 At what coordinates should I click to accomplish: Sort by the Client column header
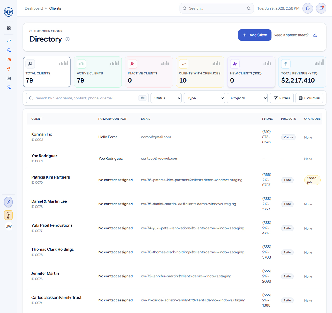pos(37,119)
